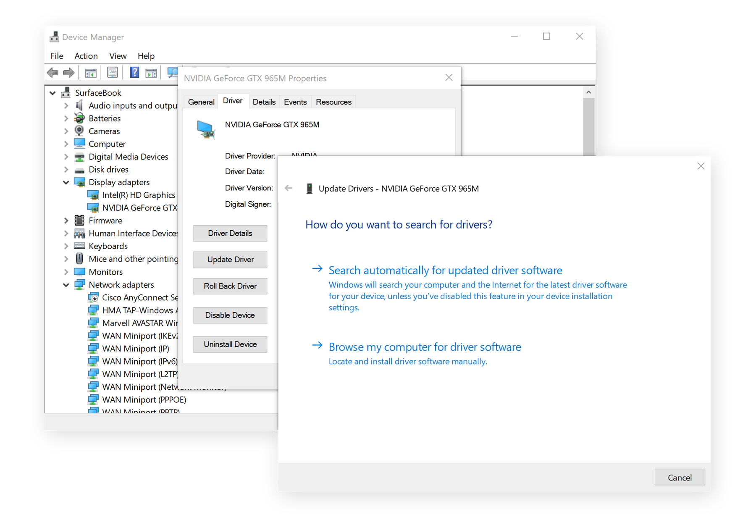Open the Properties toolbar icon
The height and width of the screenshot is (525, 756).
click(113, 73)
